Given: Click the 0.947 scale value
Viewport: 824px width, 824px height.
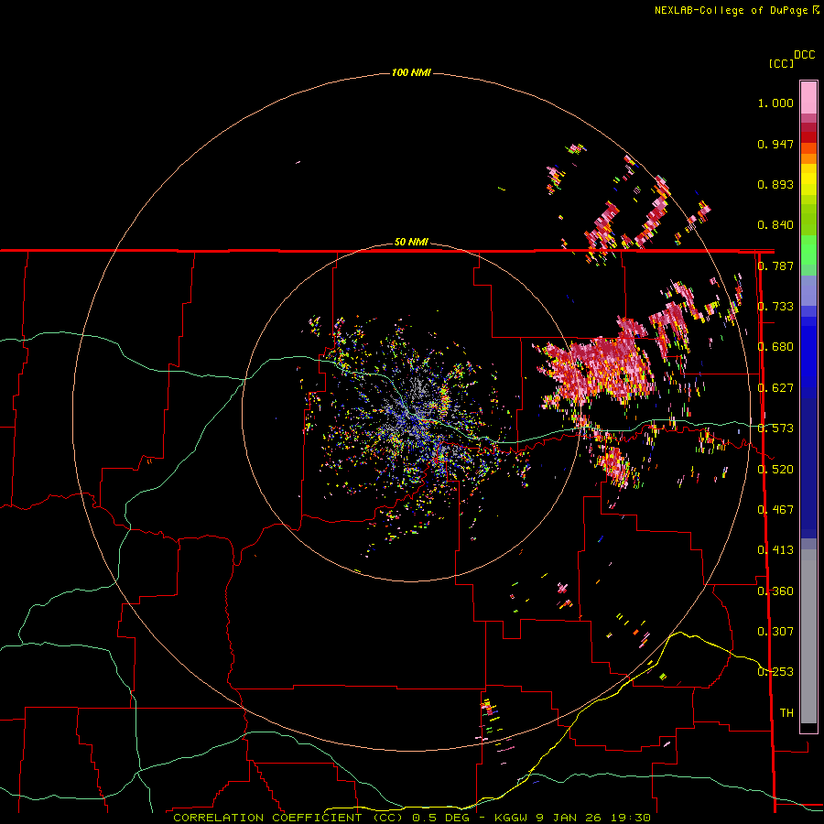Looking at the screenshot, I should pyautogui.click(x=775, y=144).
